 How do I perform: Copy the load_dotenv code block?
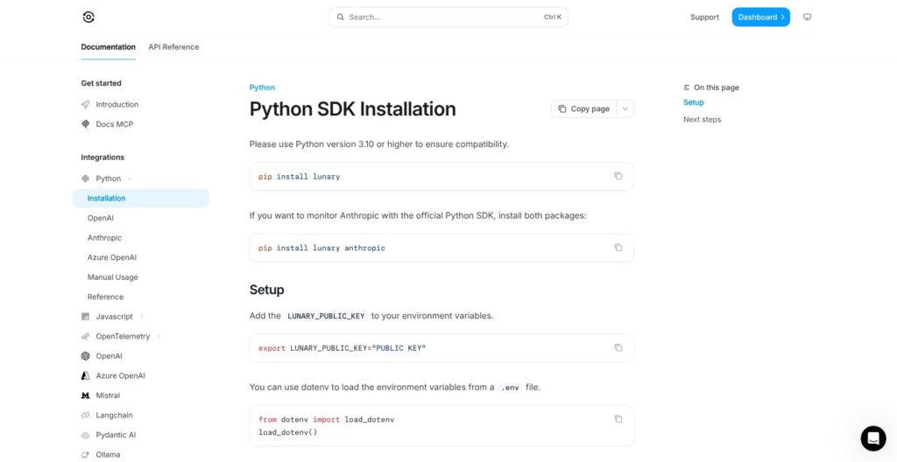[x=618, y=419]
